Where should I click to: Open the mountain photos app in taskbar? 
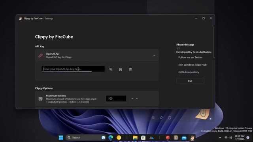coord(151,138)
